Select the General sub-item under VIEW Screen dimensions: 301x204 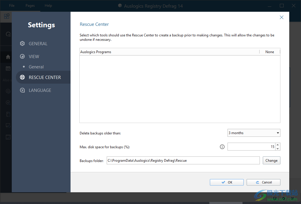[x=36, y=67]
